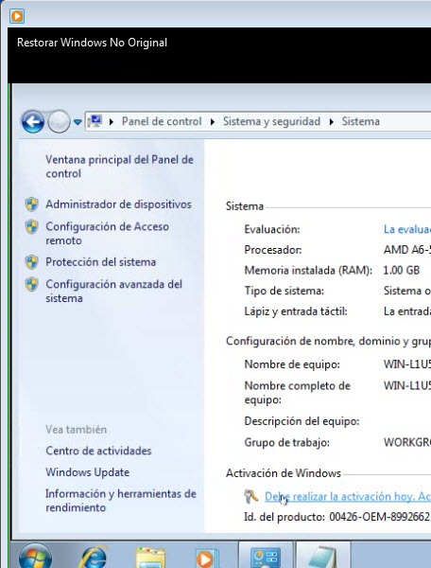Viewport: 431px width, 568px height.
Task: Select the Sistema y seguridad breadcrumb
Action: click(271, 121)
